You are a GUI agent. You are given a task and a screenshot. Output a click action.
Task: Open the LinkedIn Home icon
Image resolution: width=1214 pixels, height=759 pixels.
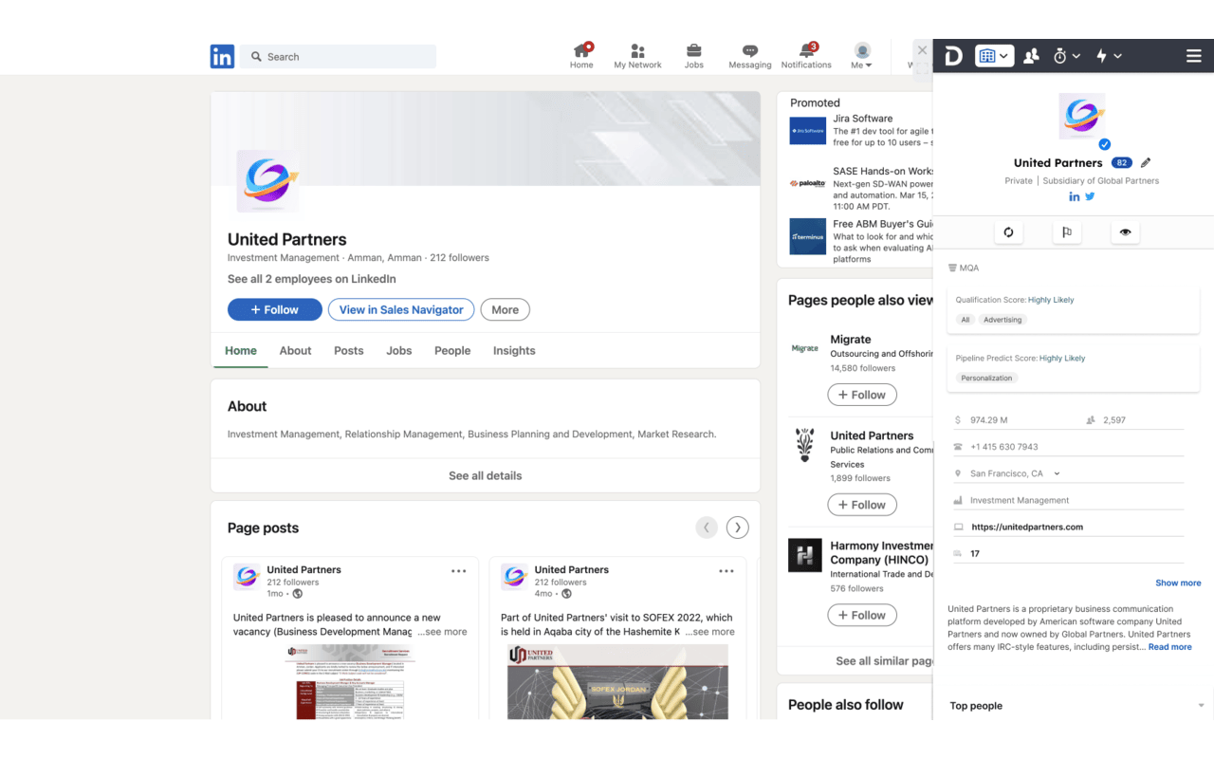581,56
